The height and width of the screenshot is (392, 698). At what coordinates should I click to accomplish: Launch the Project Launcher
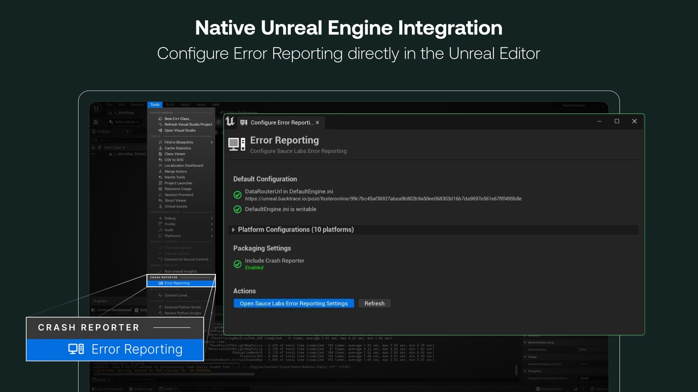click(x=181, y=183)
